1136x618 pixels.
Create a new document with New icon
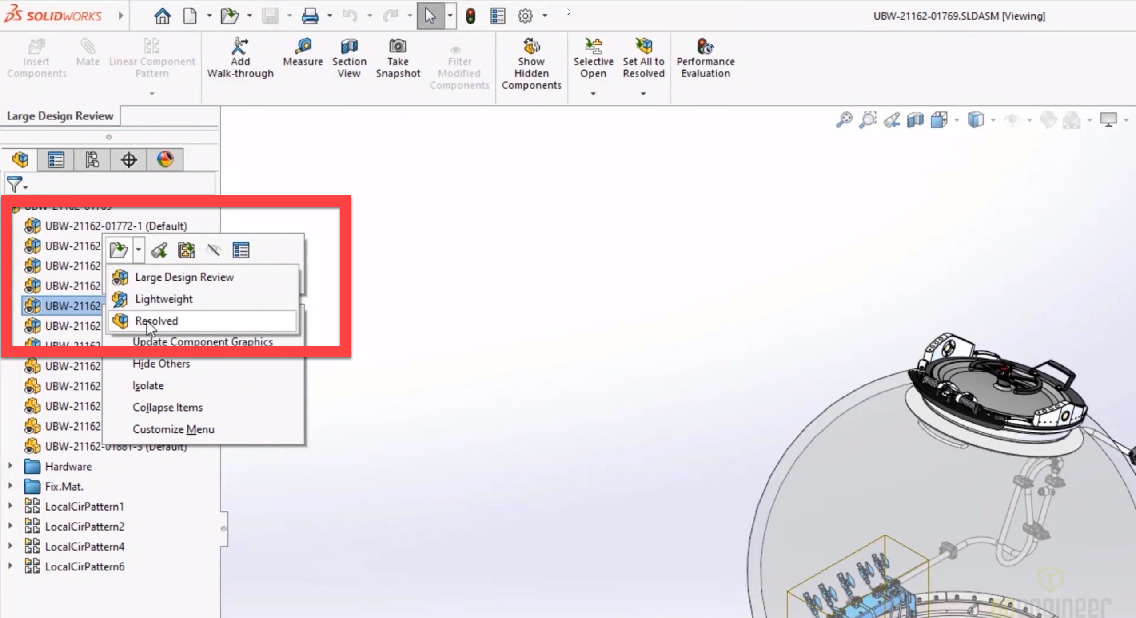[190, 16]
